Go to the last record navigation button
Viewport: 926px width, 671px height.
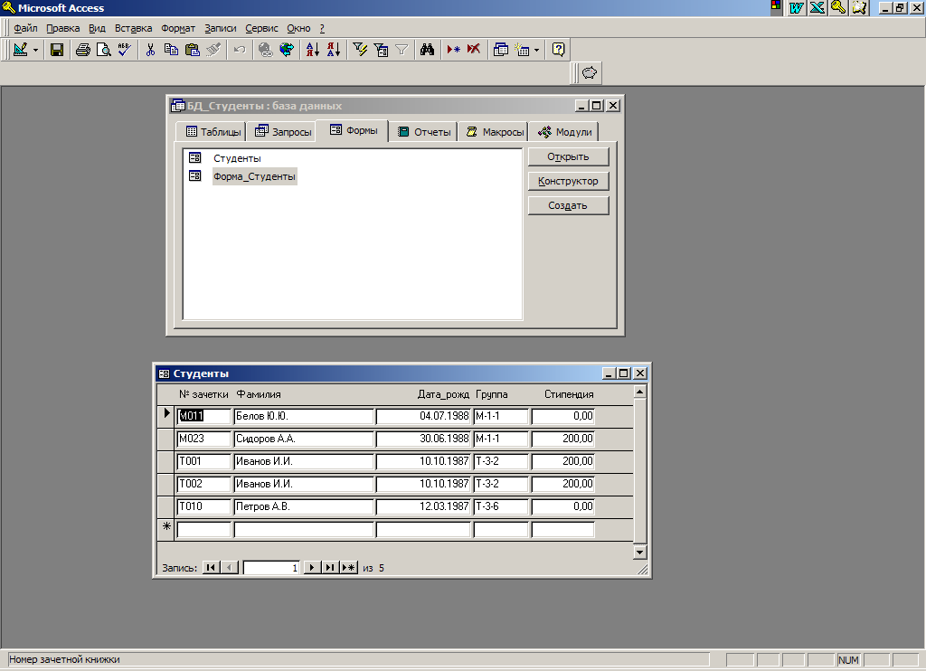330,568
